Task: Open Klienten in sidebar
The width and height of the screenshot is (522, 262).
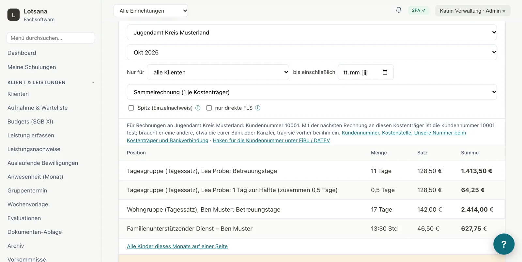Action: pos(18,94)
